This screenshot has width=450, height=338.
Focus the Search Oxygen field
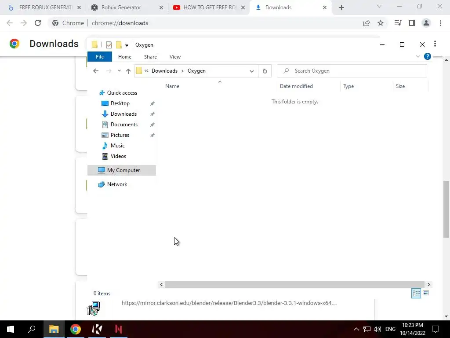click(352, 71)
